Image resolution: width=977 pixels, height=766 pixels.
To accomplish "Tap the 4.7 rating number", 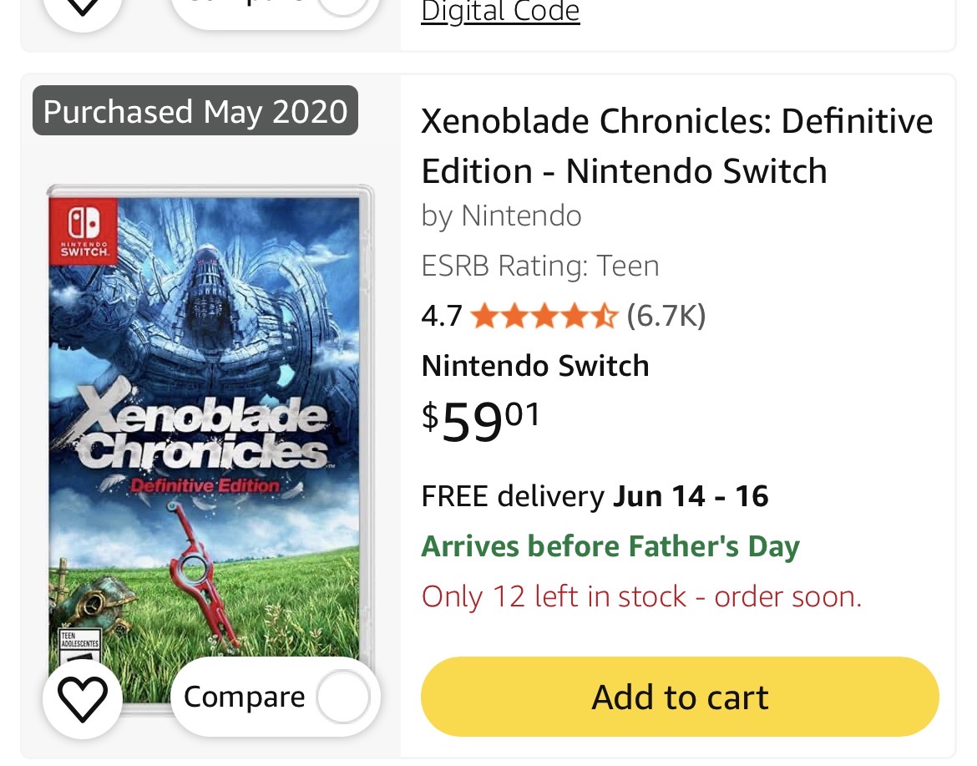I will pyautogui.click(x=442, y=316).
